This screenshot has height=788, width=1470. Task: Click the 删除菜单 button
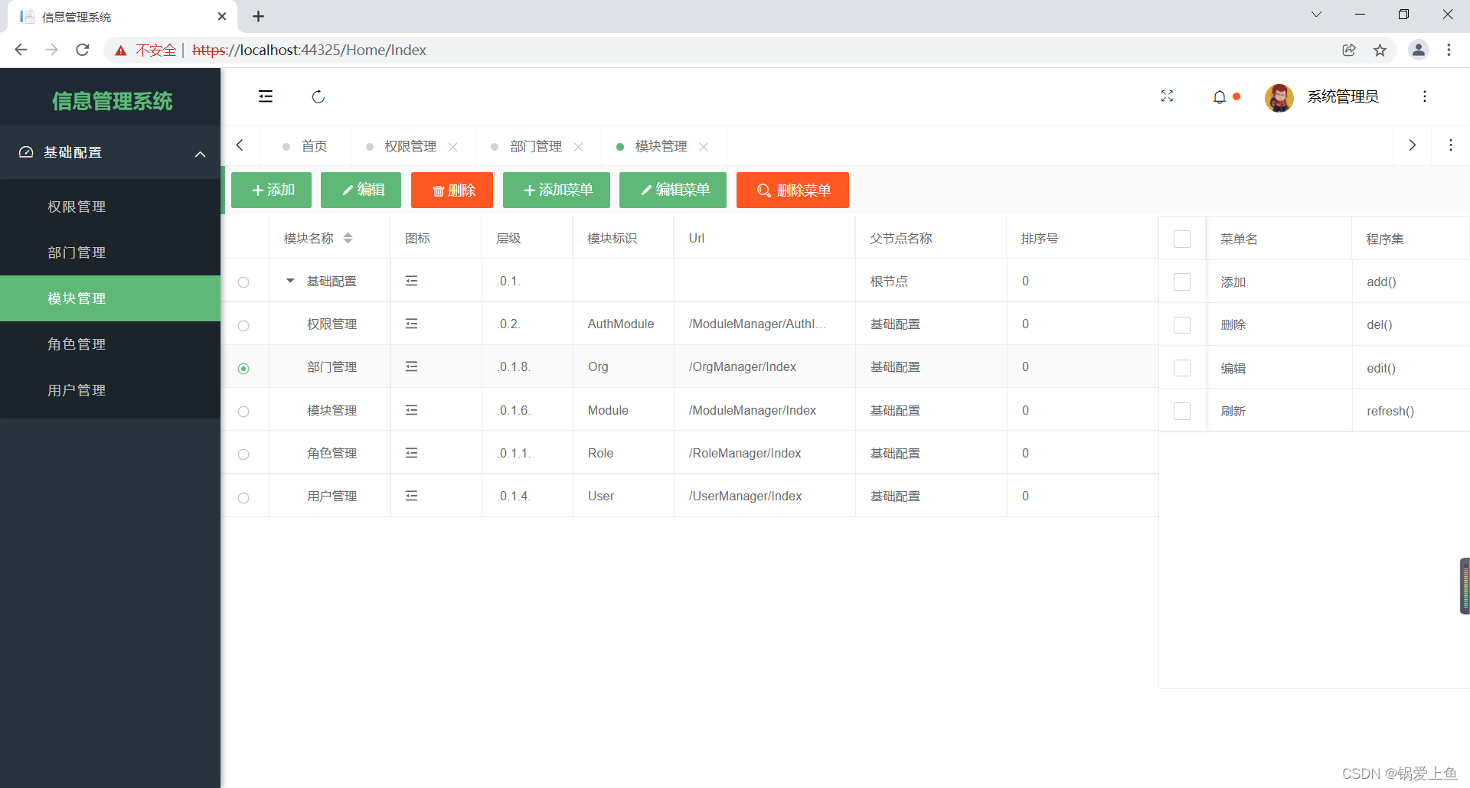[792, 190]
